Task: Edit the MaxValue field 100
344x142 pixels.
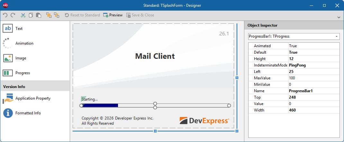Action: point(314,78)
